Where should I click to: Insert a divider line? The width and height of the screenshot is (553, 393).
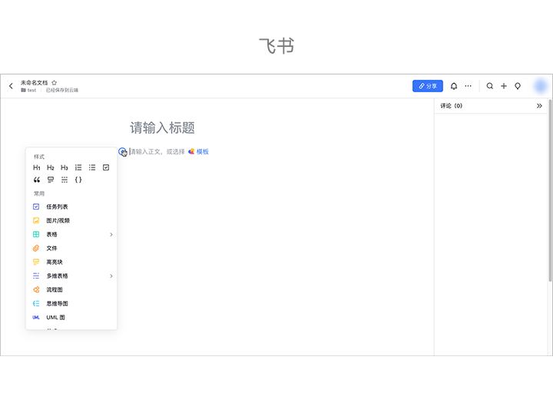pyautogui.click(x=65, y=180)
